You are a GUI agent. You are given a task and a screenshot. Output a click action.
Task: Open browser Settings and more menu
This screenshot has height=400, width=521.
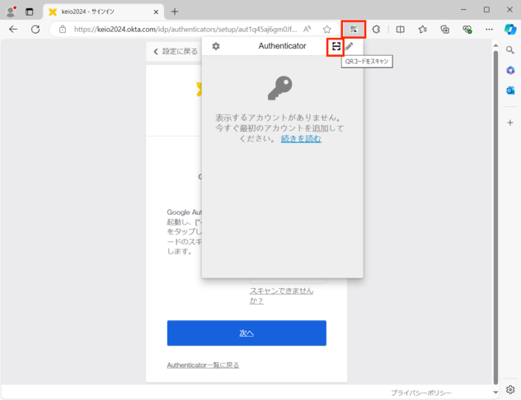[x=489, y=29]
